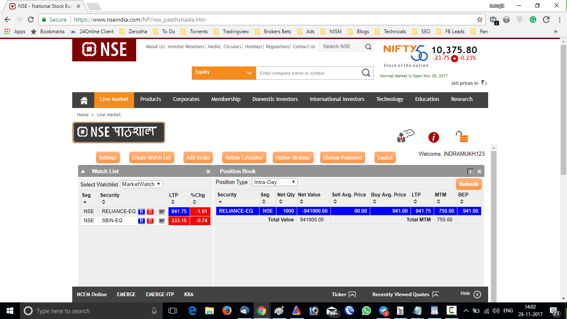The width and height of the screenshot is (567, 319).
Task: Open the Products menu
Action: 151,99
